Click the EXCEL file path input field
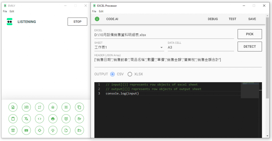The image size is (272, 141). [164, 35]
